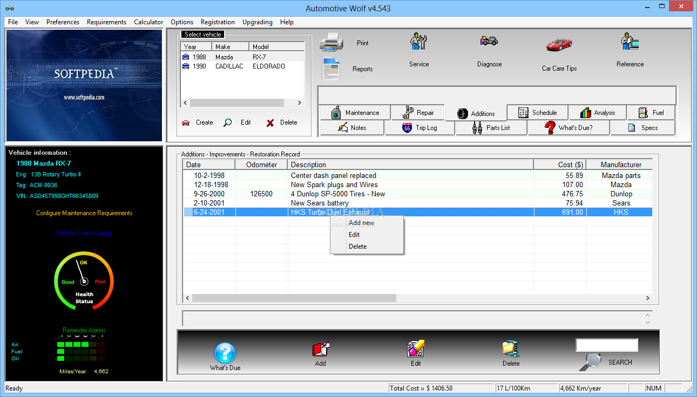697x397 pixels.
Task: Open the Upgrading menu
Action: (x=258, y=22)
